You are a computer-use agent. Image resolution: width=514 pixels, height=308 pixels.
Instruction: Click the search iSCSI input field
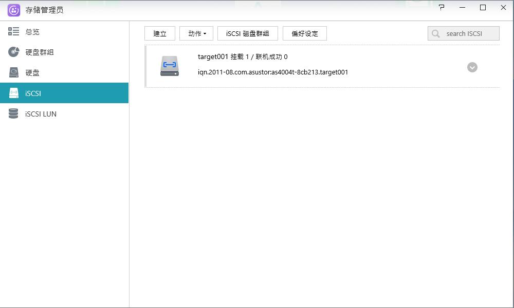(x=464, y=33)
